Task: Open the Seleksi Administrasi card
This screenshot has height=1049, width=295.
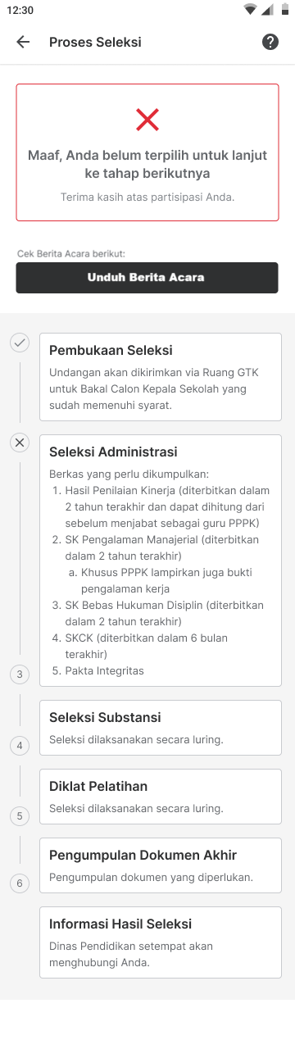Action: click(x=161, y=561)
